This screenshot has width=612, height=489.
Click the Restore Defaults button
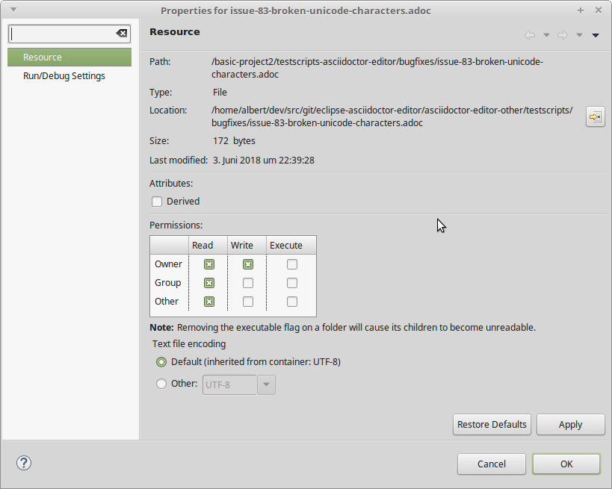(492, 424)
